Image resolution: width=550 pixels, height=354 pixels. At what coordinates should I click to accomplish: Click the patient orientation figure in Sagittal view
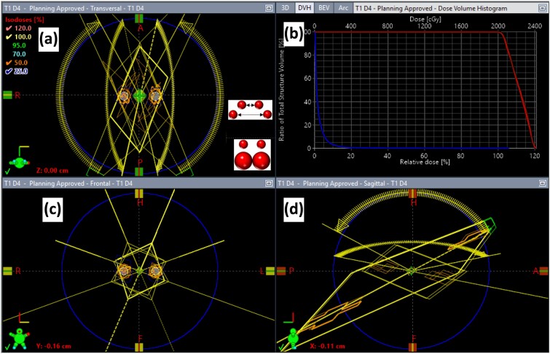291,338
